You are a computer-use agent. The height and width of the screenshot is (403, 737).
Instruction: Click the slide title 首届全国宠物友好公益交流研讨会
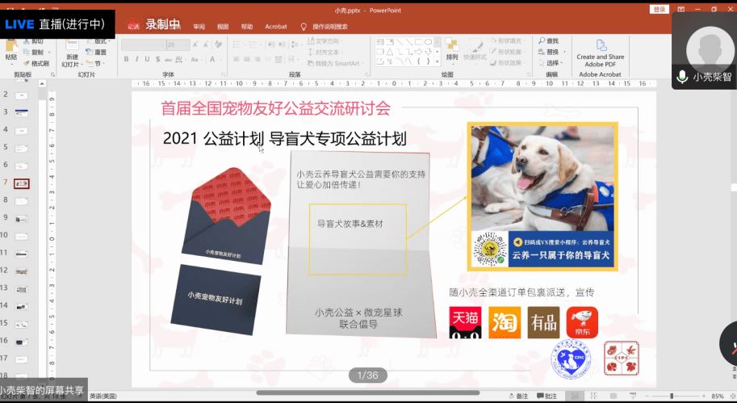click(275, 109)
